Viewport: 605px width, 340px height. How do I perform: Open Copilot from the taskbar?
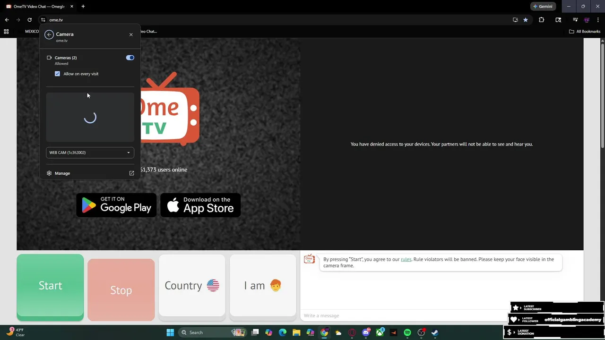point(269,332)
